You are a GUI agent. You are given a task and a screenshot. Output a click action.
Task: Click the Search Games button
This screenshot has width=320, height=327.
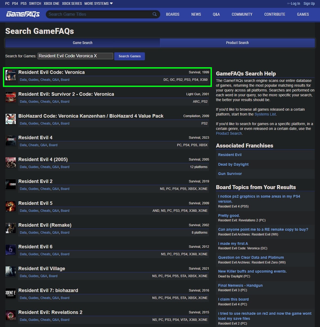coord(129,56)
